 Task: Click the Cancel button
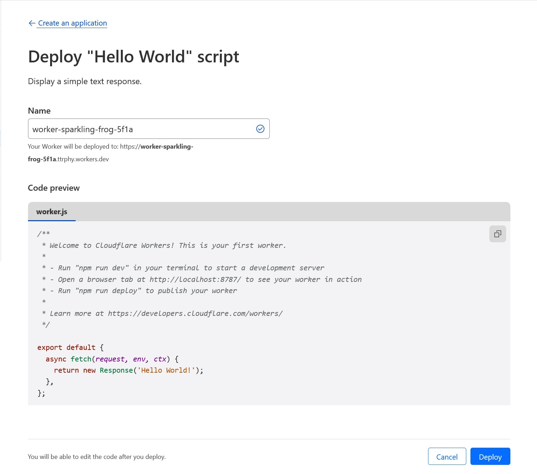coord(447,456)
